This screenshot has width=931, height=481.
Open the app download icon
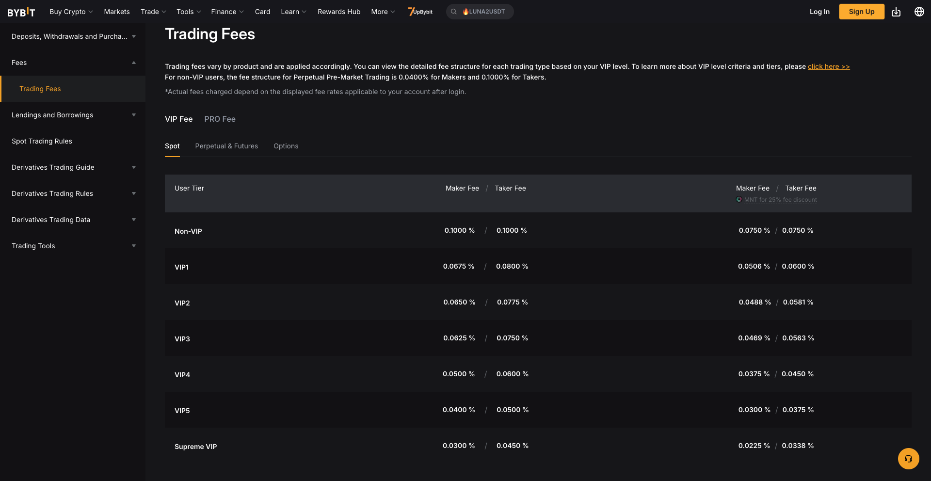tap(896, 12)
